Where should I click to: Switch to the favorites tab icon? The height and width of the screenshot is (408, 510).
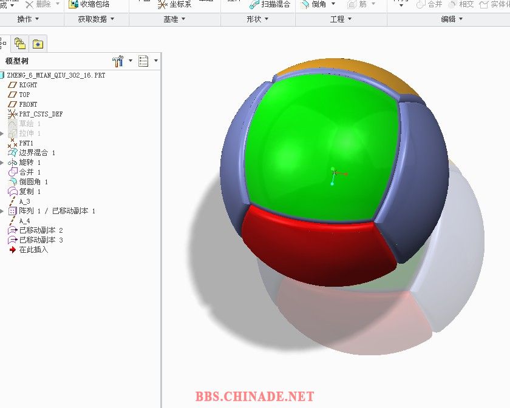tap(38, 44)
